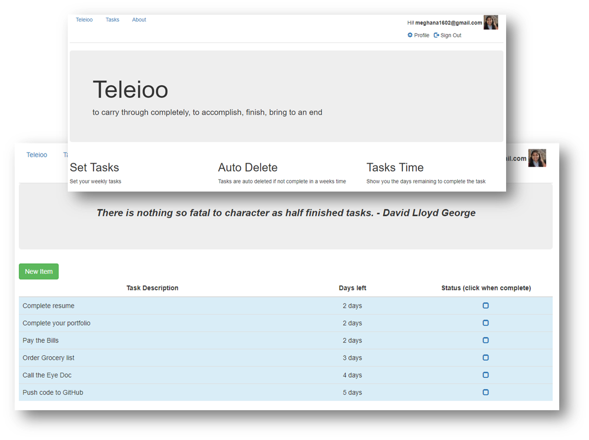
Task: Click the Sign Out exit icon
Action: pos(436,35)
